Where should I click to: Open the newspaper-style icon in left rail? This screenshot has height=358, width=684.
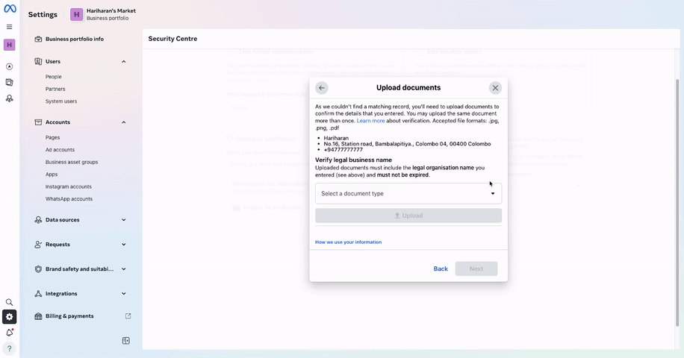[9, 82]
